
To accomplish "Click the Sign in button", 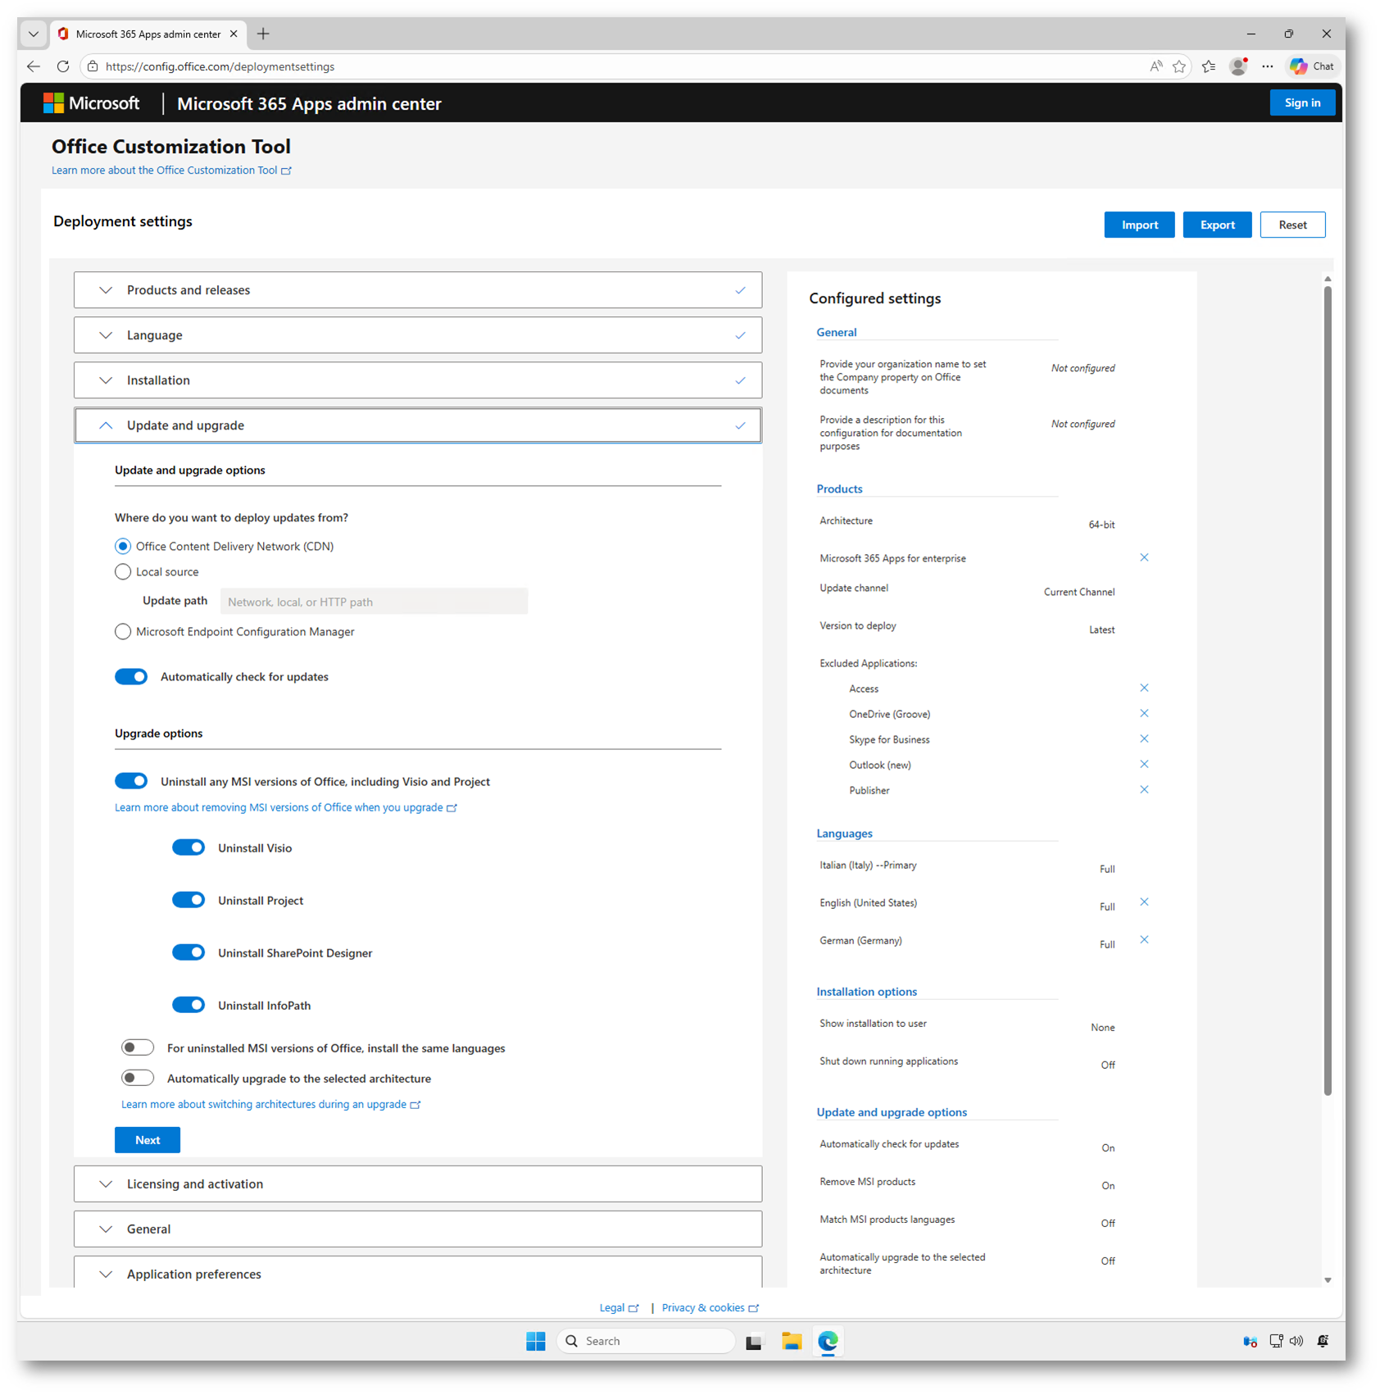I will [1302, 102].
